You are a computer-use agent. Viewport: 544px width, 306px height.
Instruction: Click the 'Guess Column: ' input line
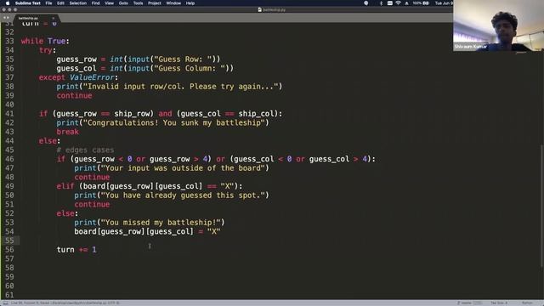(145, 68)
